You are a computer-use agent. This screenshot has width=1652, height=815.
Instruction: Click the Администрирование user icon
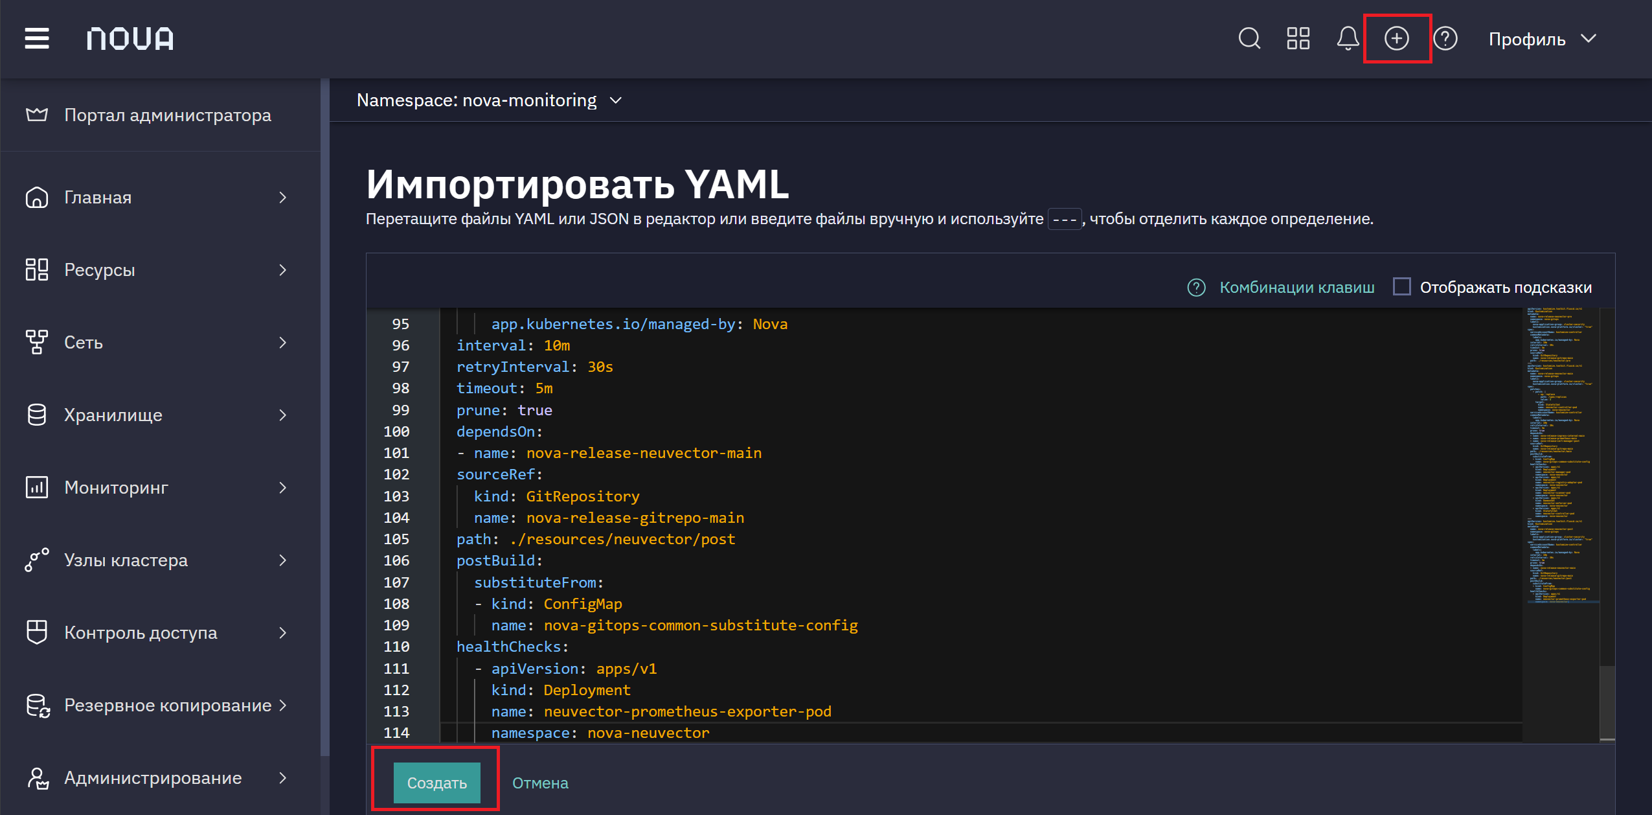pos(38,778)
